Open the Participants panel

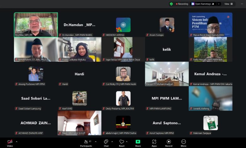(x=86, y=143)
